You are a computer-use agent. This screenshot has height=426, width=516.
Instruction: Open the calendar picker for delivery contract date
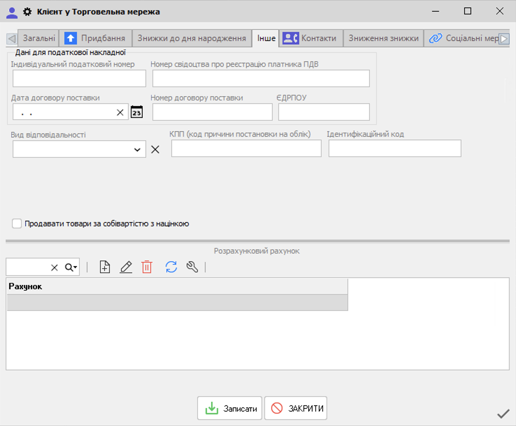tap(137, 112)
